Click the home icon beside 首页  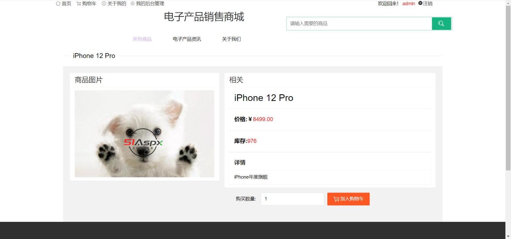coord(58,4)
